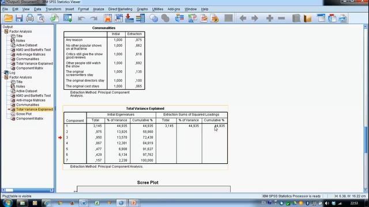Screen dimensions: 369x207
Task: Recall recently used dialogs toolbar icon
Action: coord(68,18)
